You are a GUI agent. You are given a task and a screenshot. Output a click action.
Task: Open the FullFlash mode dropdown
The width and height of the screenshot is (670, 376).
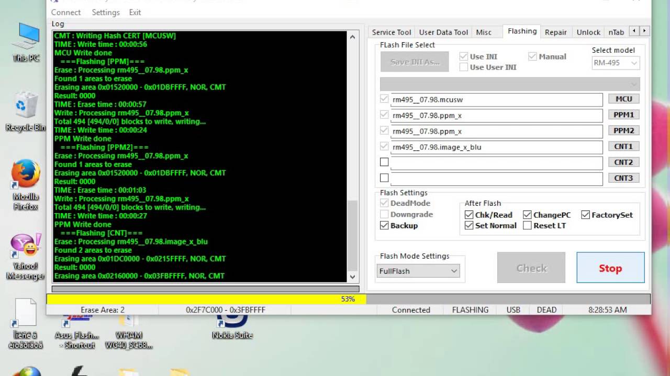418,271
